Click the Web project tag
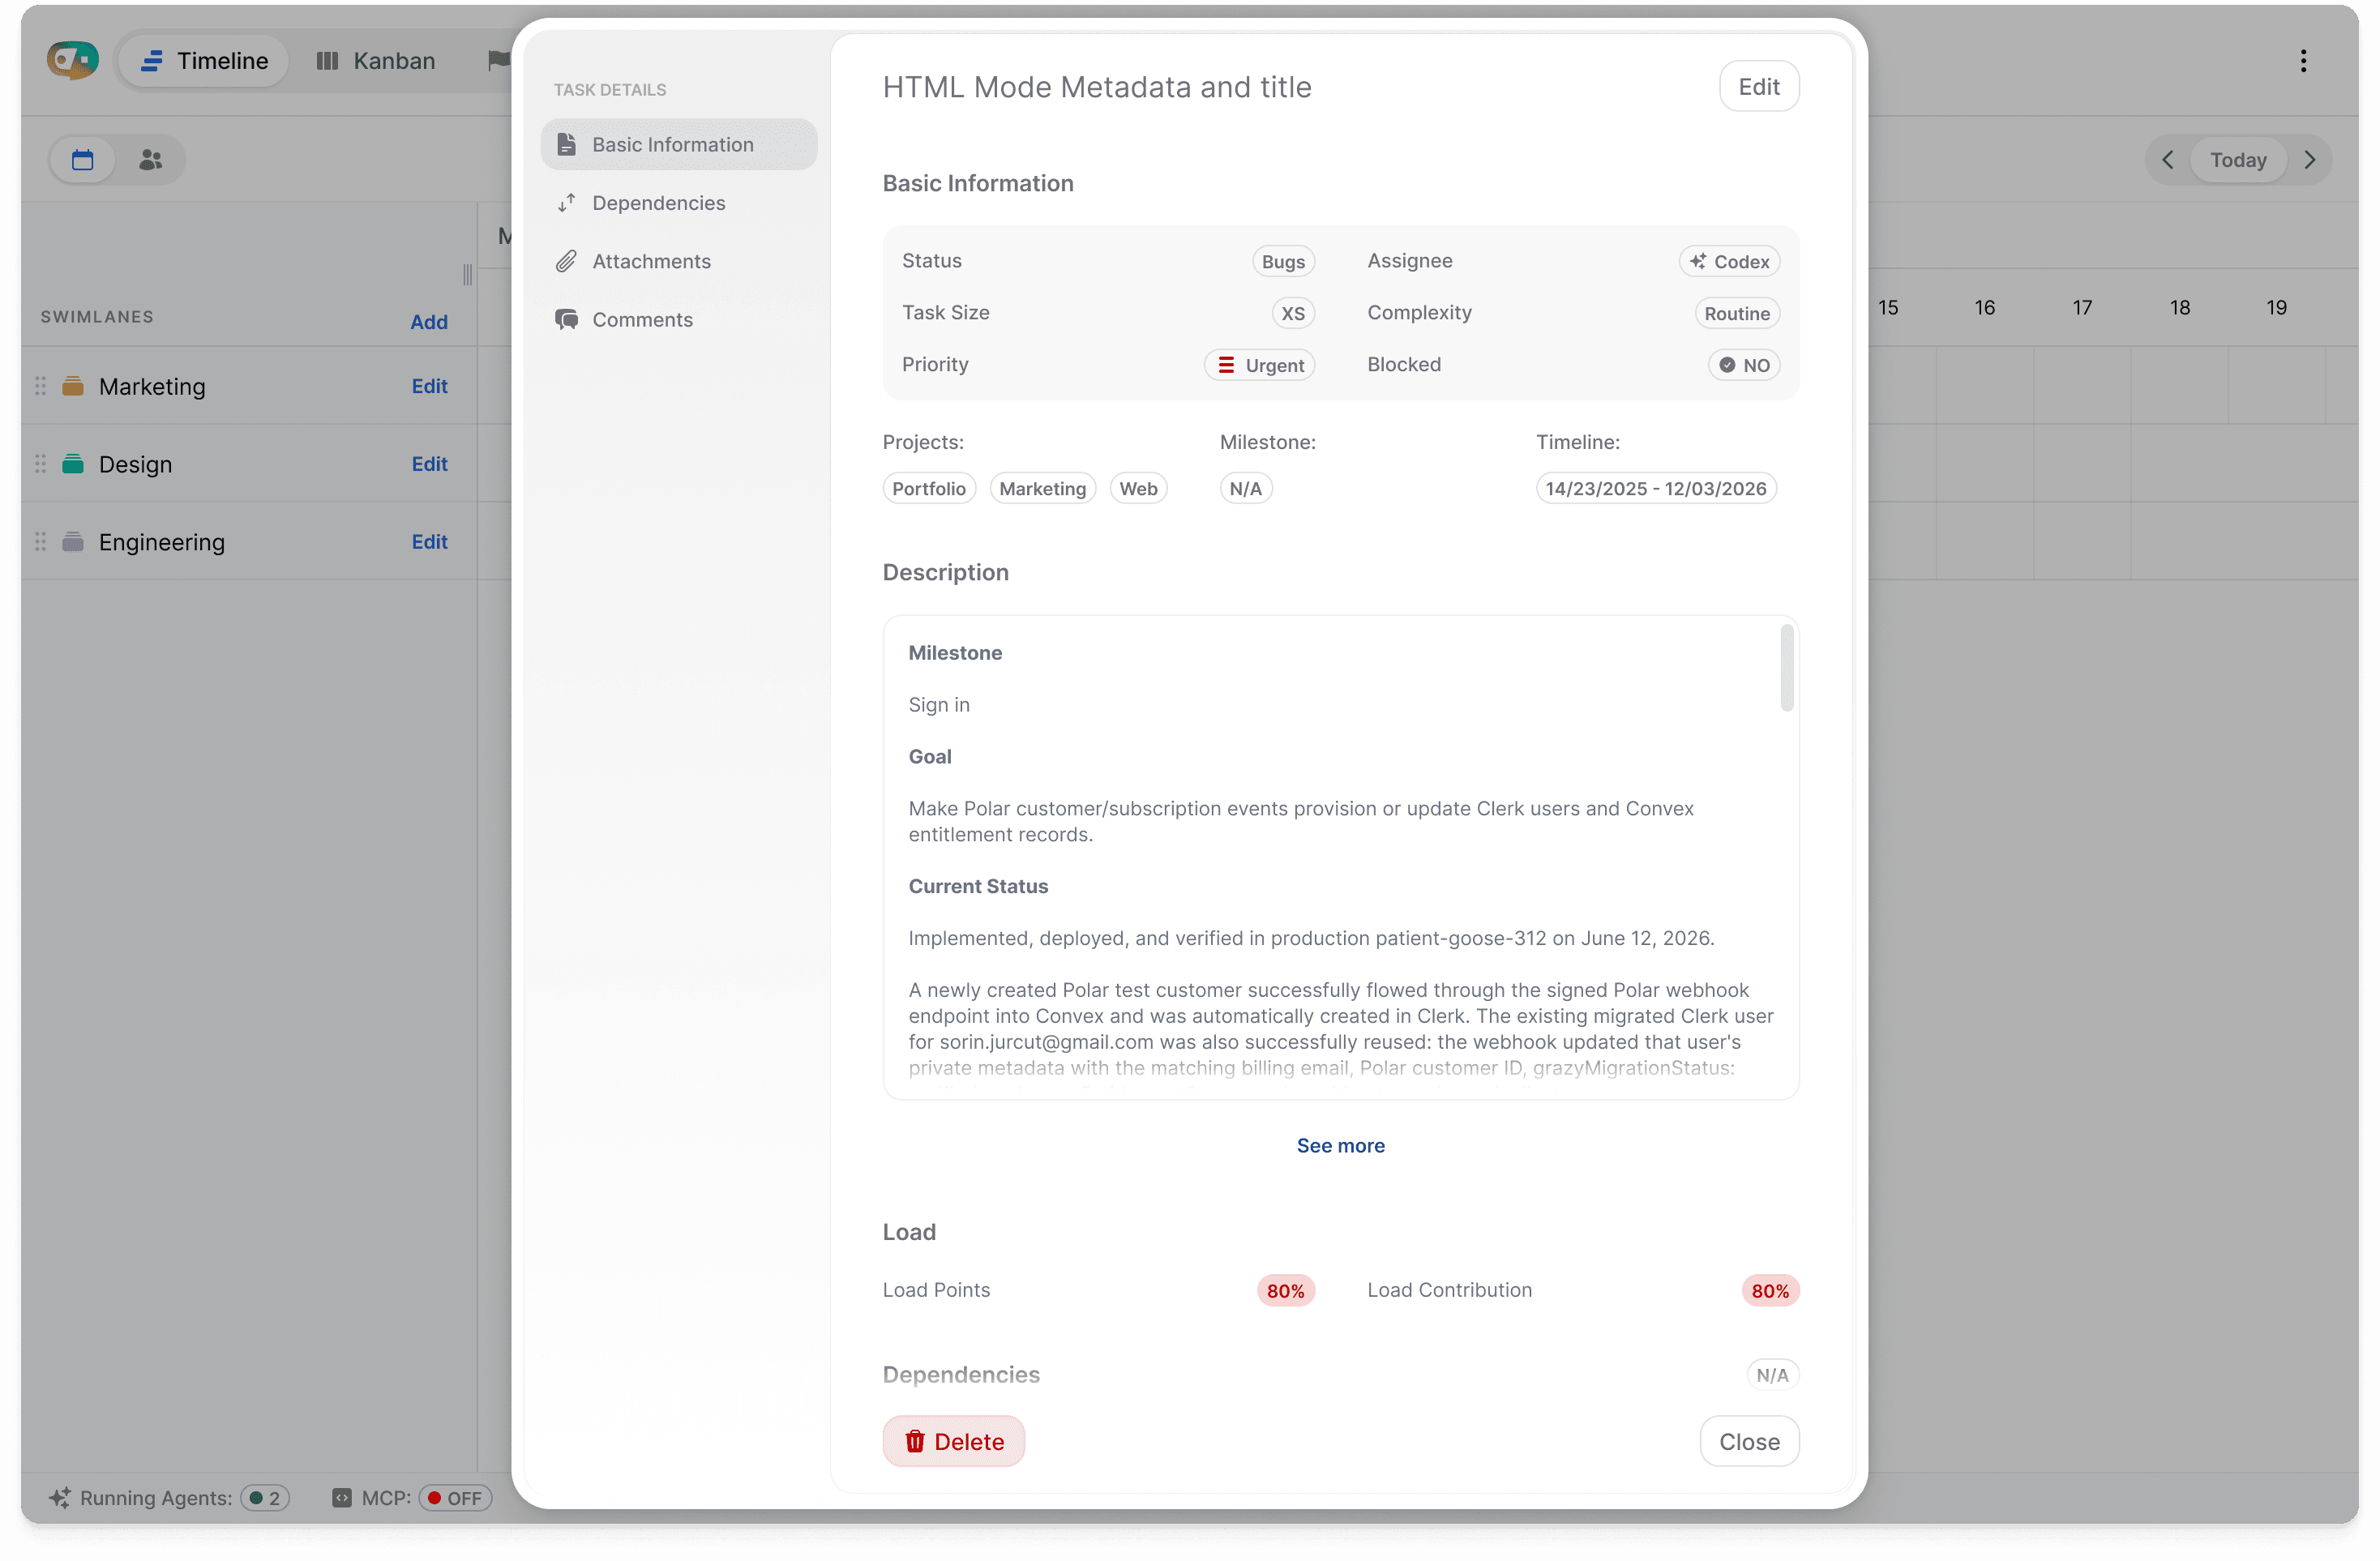Viewport: 2380px width, 1561px height. (x=1138, y=489)
